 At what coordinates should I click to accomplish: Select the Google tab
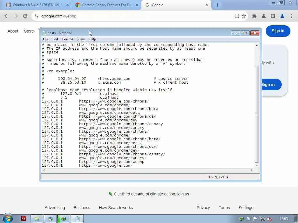(176, 5)
